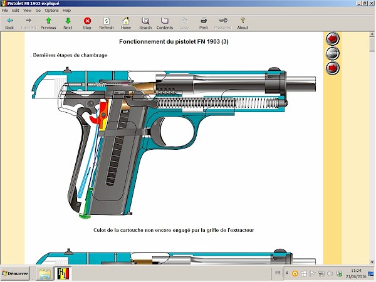The image size is (376, 282).
Task: Click the second pistol diagram at bottom
Action: [x=175, y=256]
